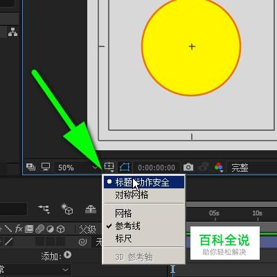Click the anchor point crosshair in the circle

click(192, 46)
